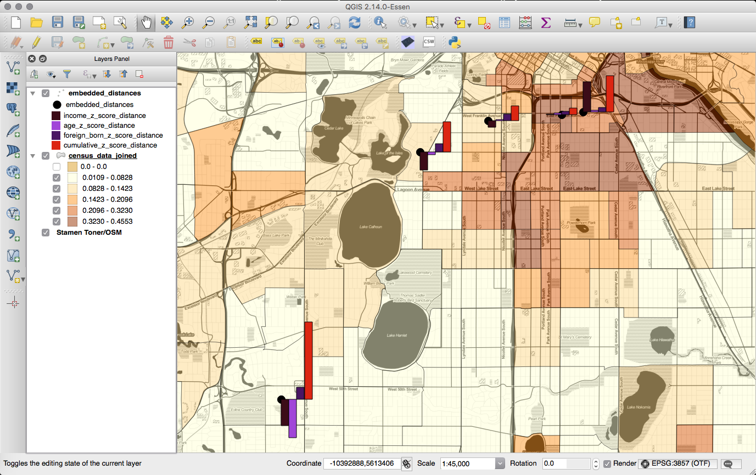This screenshot has width=756, height=475.
Task: Click the Zoom Full extent icon
Action: (250, 22)
